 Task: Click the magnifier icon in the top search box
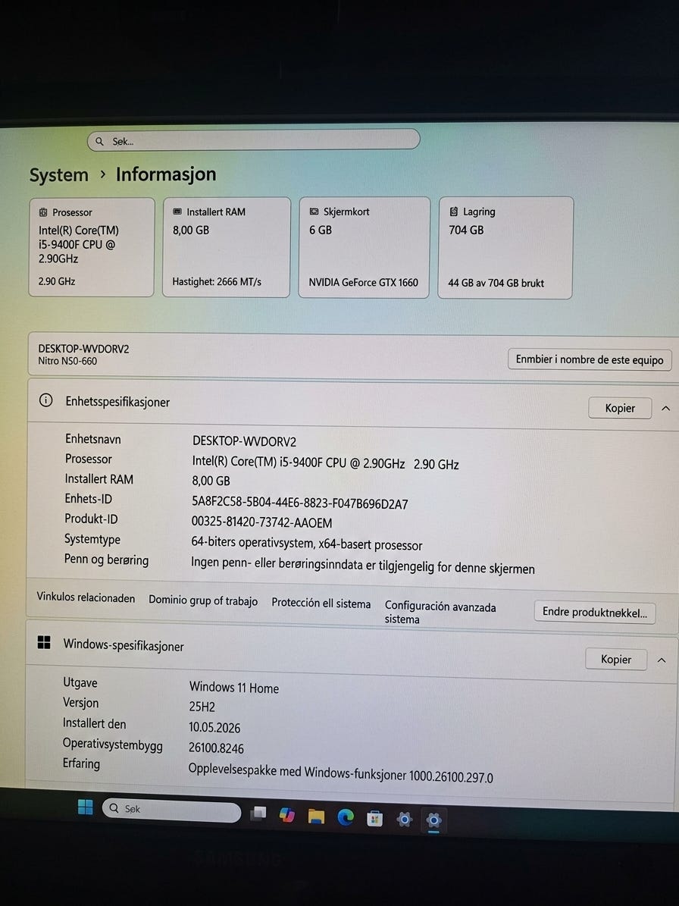99,141
